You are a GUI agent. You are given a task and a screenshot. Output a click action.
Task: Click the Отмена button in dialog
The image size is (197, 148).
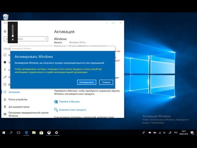106,82
